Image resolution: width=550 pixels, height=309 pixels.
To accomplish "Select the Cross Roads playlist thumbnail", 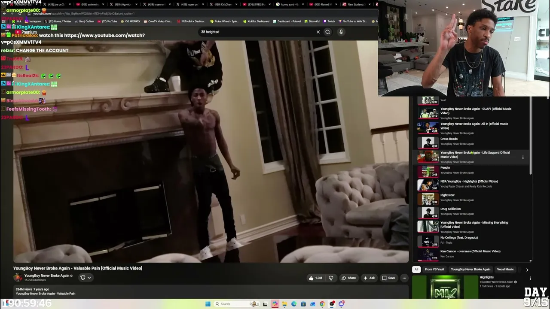I will (428, 142).
